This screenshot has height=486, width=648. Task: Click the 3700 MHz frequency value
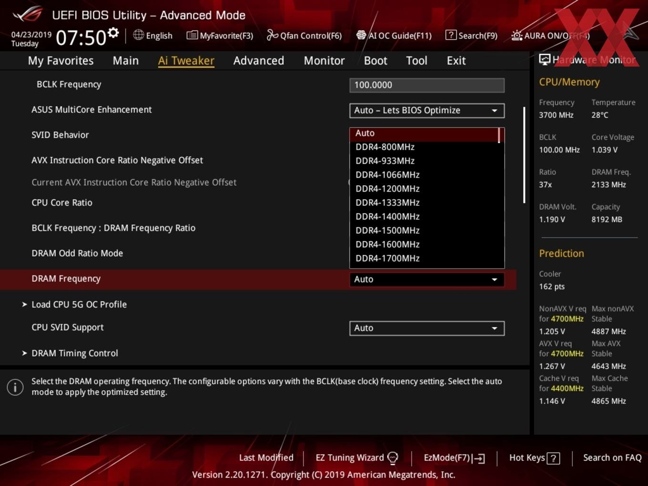pos(556,115)
